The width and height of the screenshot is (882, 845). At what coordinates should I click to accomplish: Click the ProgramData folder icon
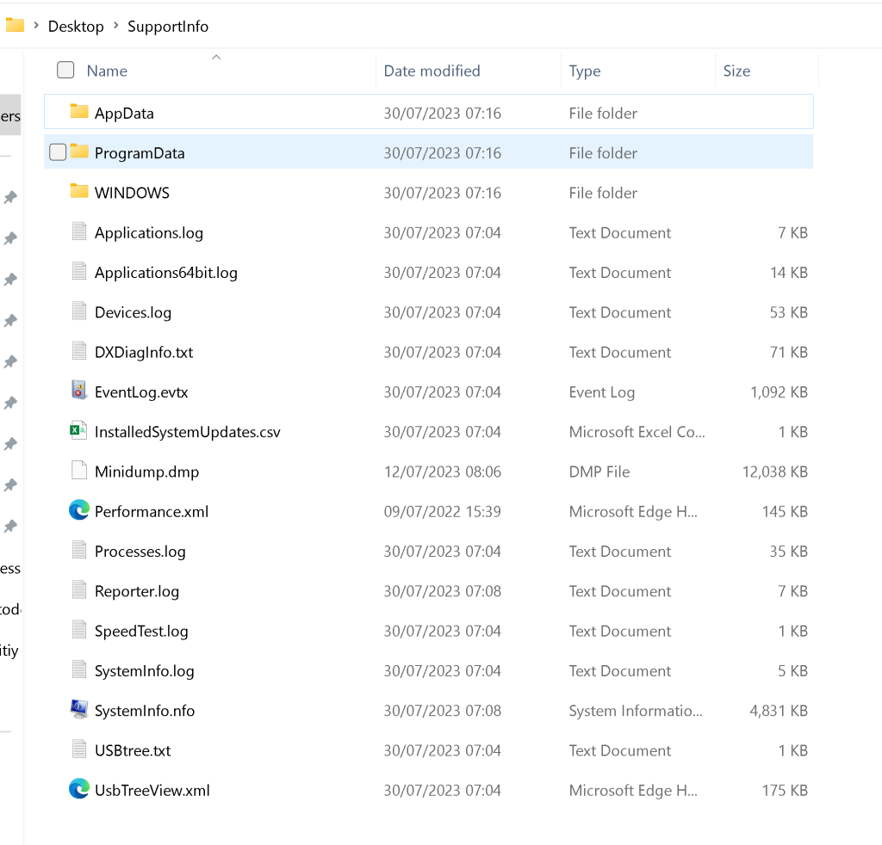[78, 151]
